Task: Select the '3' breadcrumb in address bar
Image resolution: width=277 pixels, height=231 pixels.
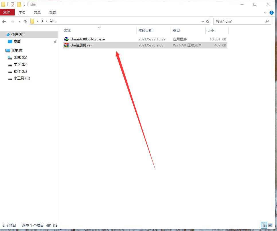Action: (x=42, y=21)
